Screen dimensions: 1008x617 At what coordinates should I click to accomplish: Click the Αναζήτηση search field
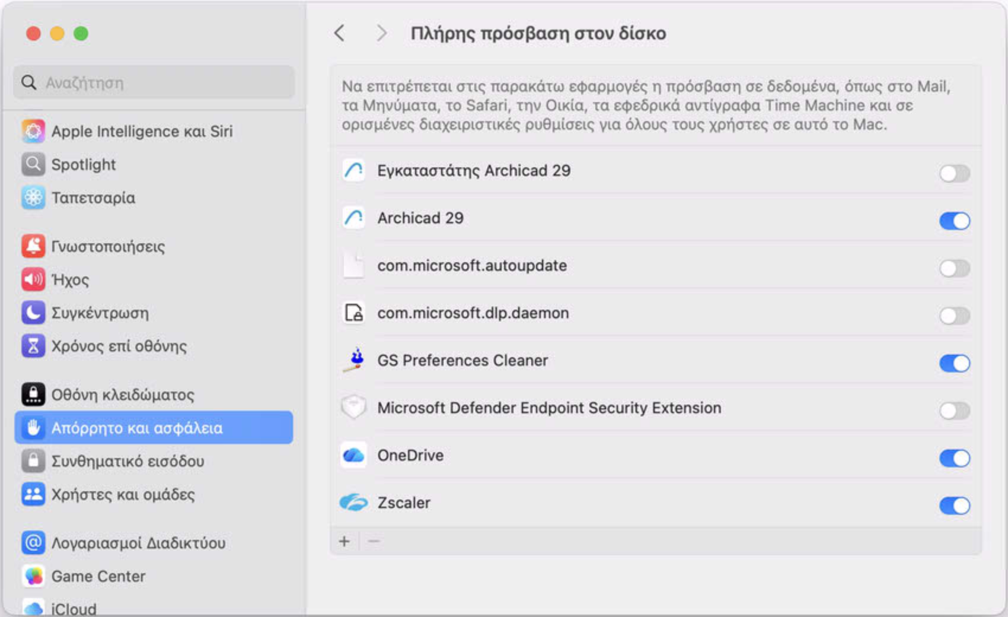154,82
